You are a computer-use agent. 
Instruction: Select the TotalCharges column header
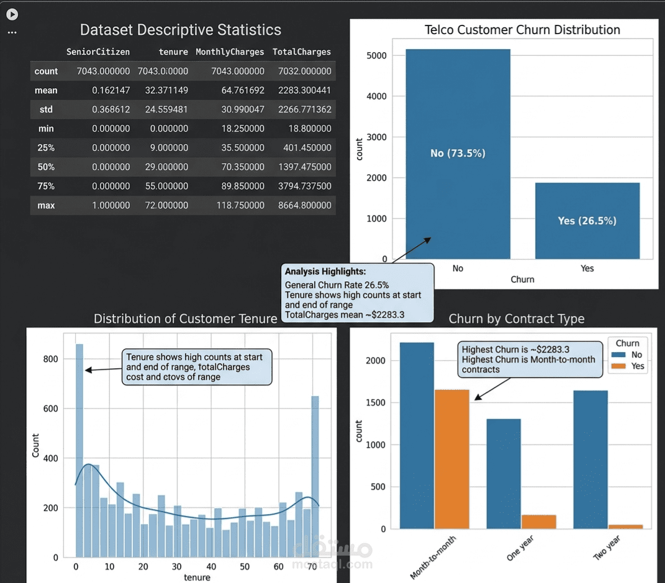(302, 52)
